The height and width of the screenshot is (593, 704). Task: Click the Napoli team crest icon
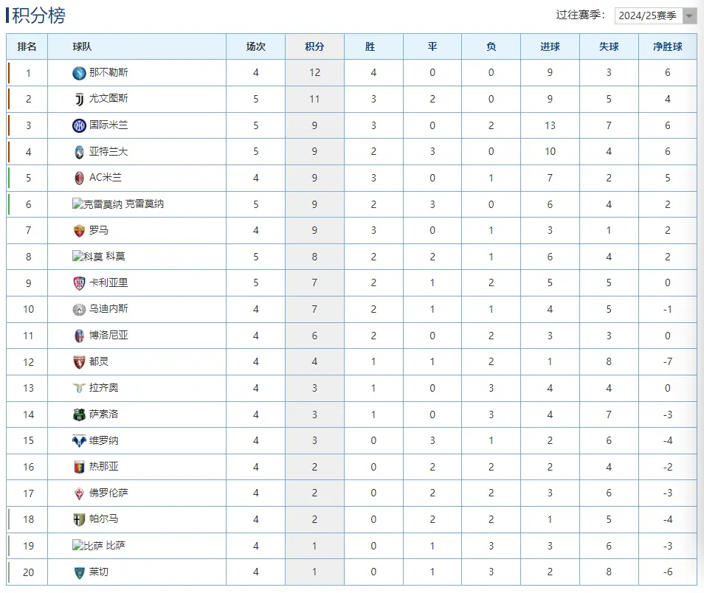coord(79,73)
